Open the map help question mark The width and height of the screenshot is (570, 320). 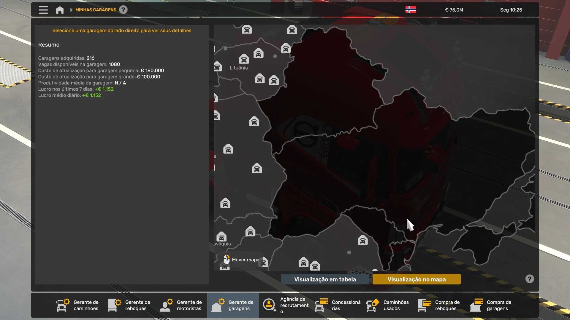pyautogui.click(x=529, y=279)
